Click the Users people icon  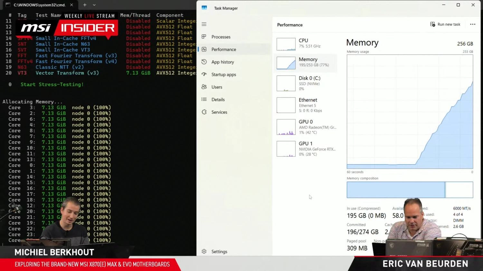[204, 87]
